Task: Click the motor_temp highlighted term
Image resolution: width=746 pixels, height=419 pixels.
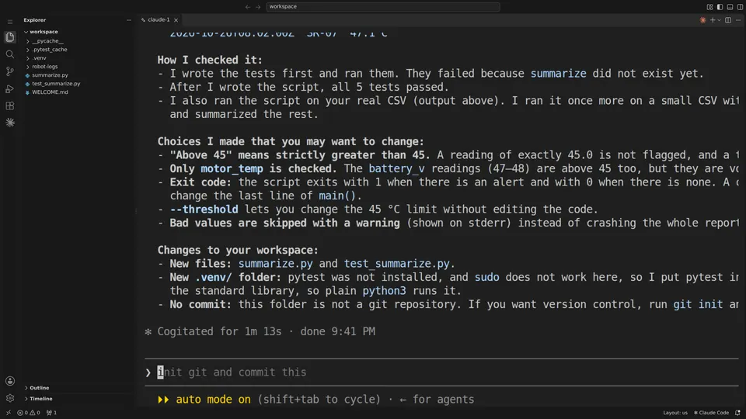Action: coord(232,168)
